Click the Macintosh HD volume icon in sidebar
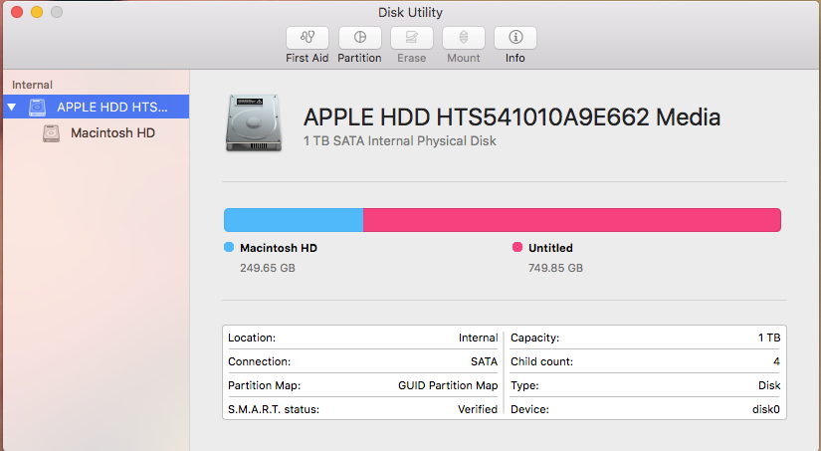Image resolution: width=821 pixels, height=451 pixels. 51,133
